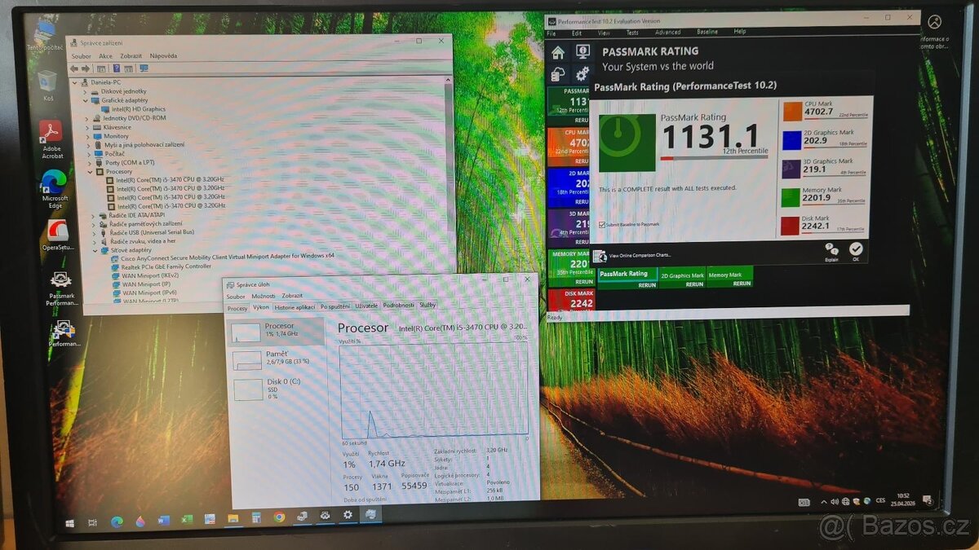The width and height of the screenshot is (979, 550).
Task: Open Word from the taskbar
Action: 163,520
